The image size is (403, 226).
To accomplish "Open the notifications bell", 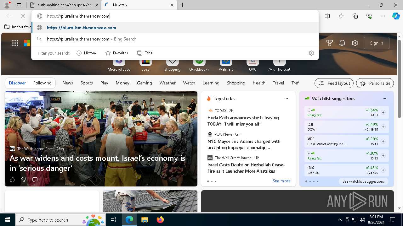I will [x=342, y=43].
